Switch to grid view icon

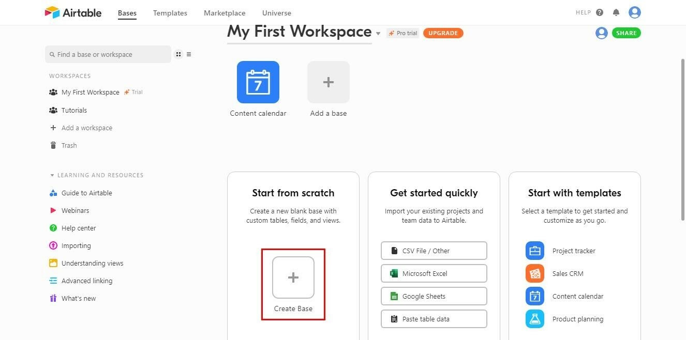pyautogui.click(x=178, y=54)
